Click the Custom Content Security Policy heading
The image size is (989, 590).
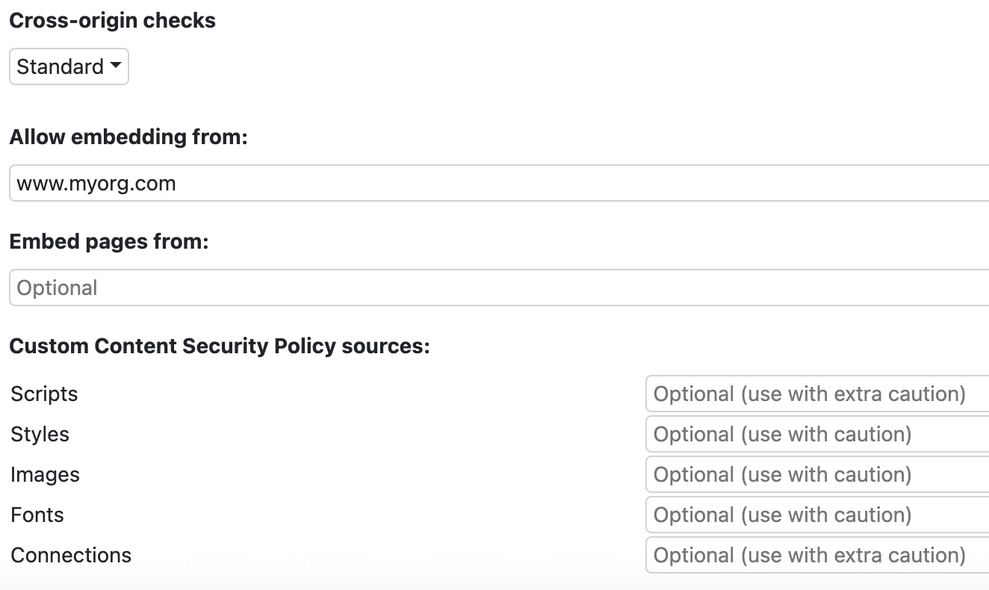(220, 346)
